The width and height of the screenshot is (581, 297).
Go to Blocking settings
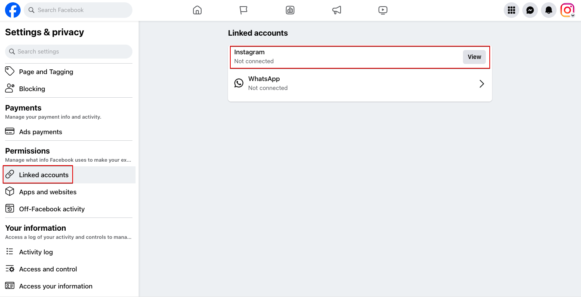point(32,89)
